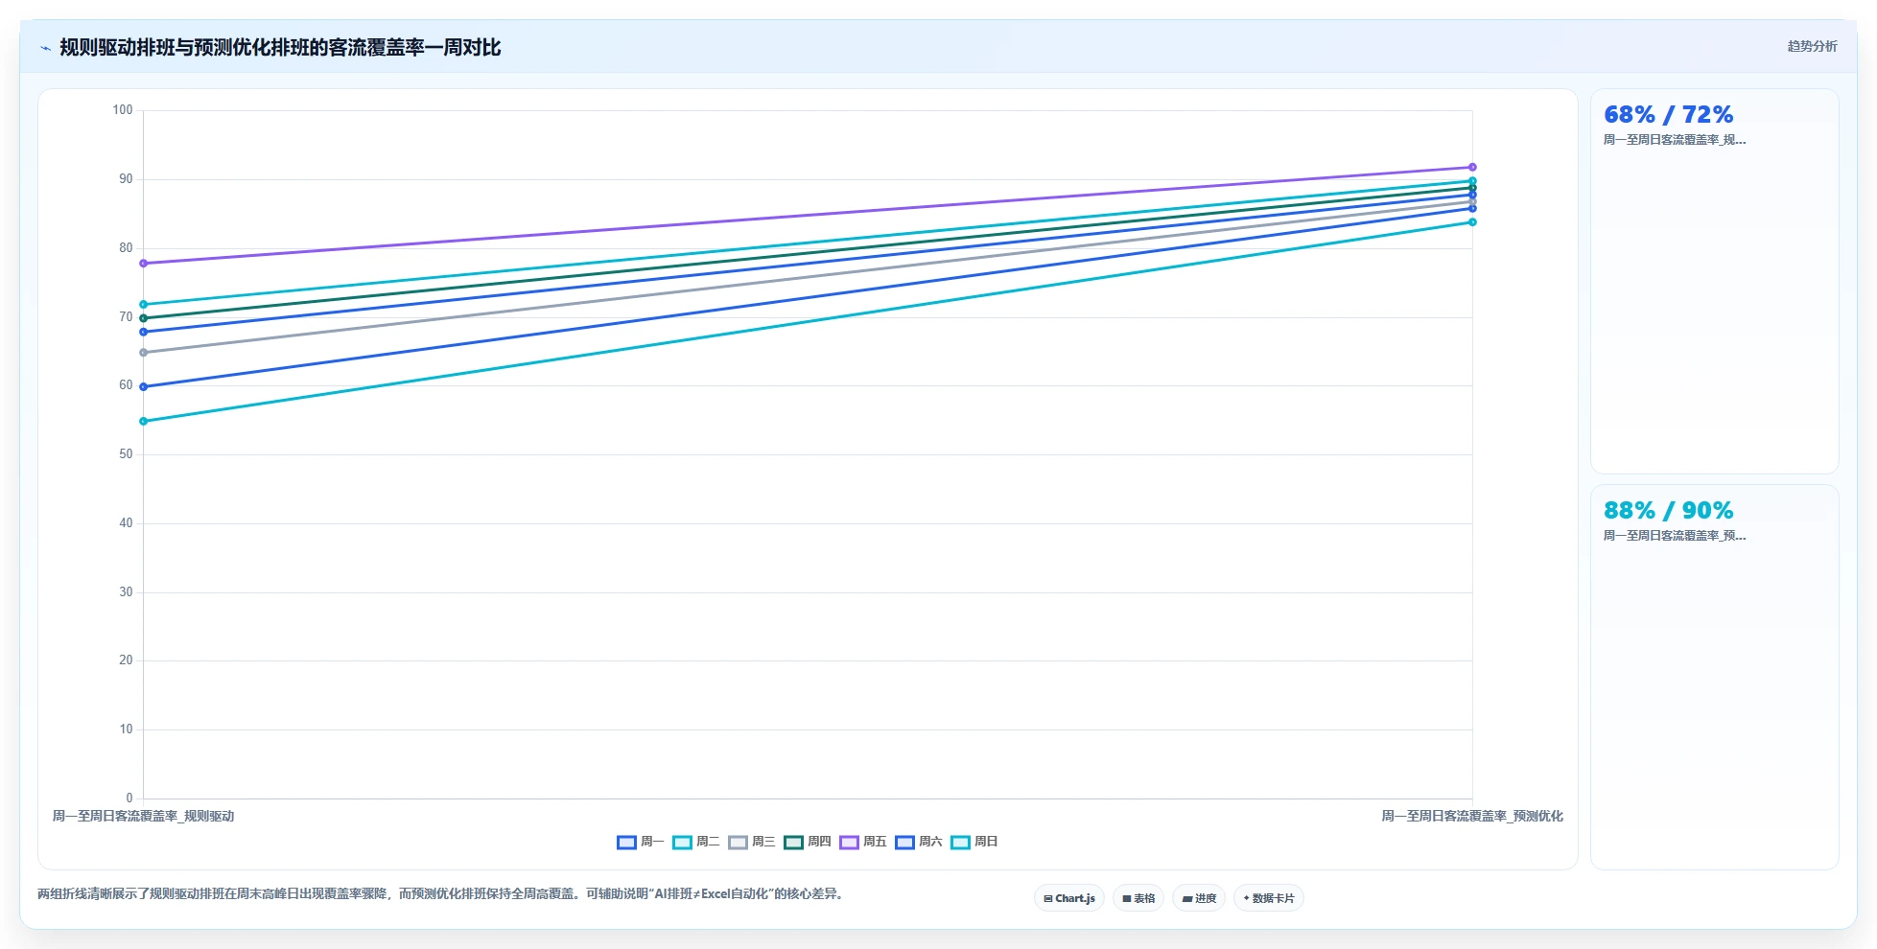Toggle the 周一 series in the legend
1877x949 pixels.
[x=640, y=842]
